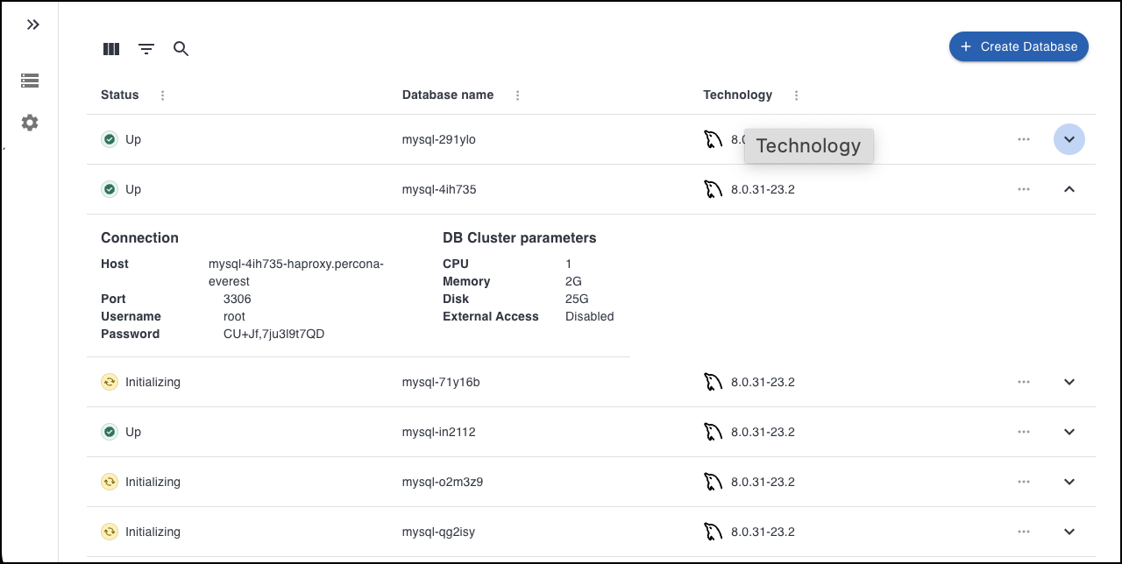Sort by the Status column header
Image resolution: width=1122 pixels, height=564 pixels.
click(x=120, y=95)
